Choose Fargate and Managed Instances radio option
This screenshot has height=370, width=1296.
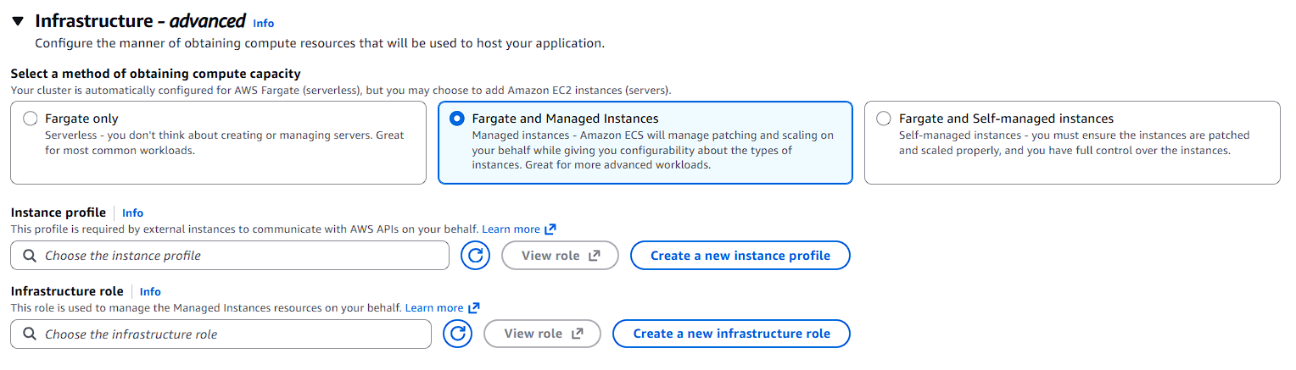pos(458,119)
